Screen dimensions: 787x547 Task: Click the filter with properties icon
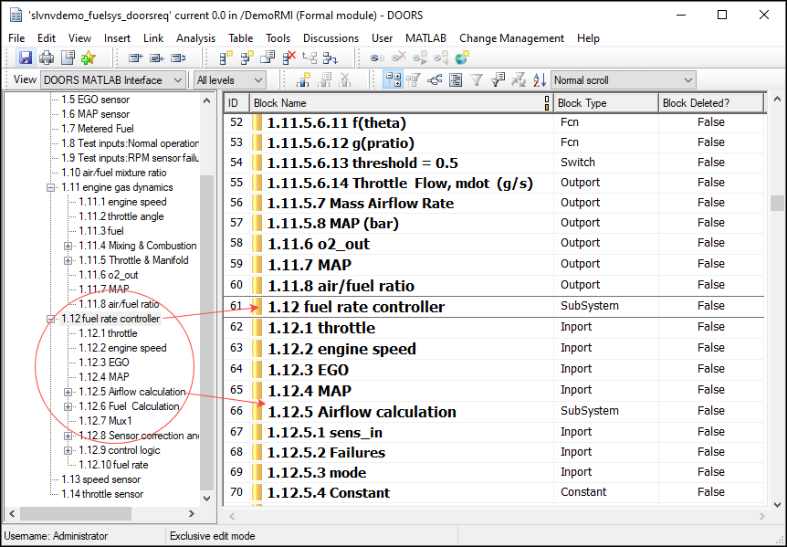(x=498, y=79)
